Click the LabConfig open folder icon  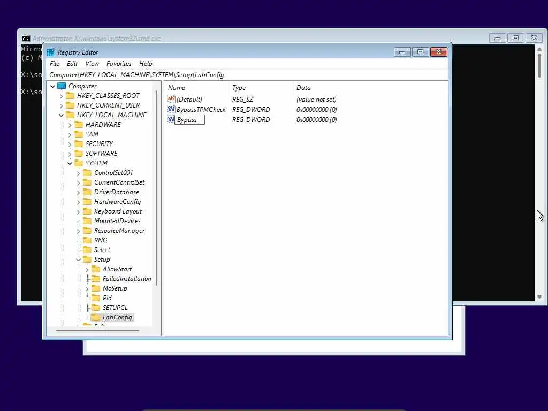click(96, 317)
